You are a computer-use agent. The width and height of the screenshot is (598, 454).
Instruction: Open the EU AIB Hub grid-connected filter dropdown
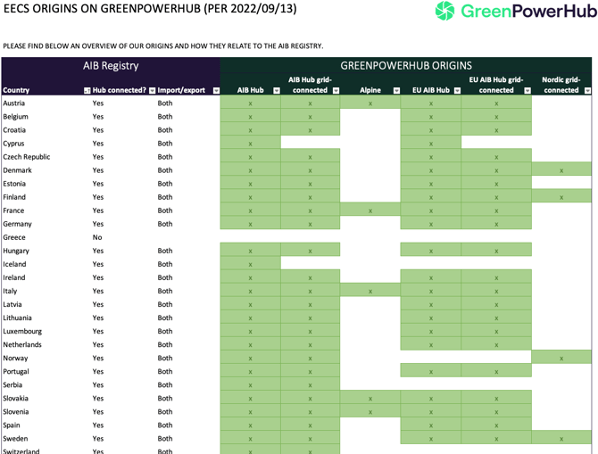click(x=527, y=91)
